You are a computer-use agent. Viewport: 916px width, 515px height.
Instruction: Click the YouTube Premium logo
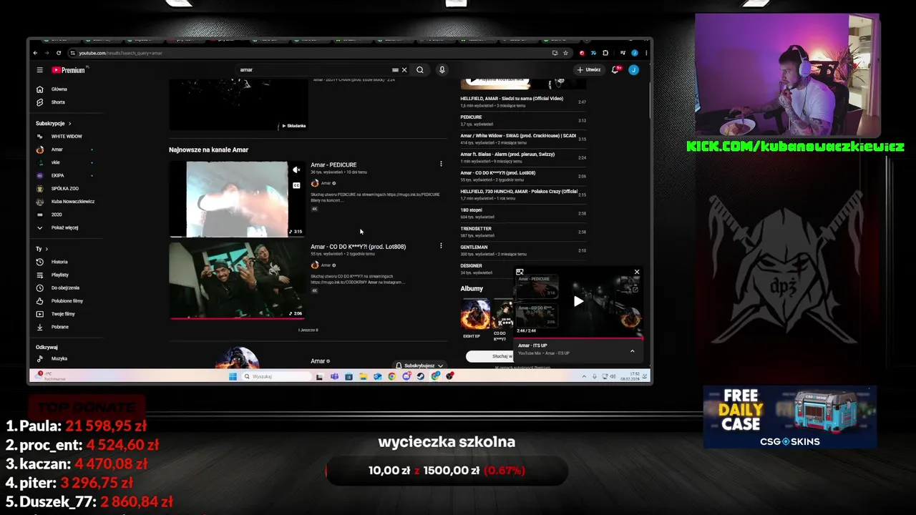tap(69, 70)
